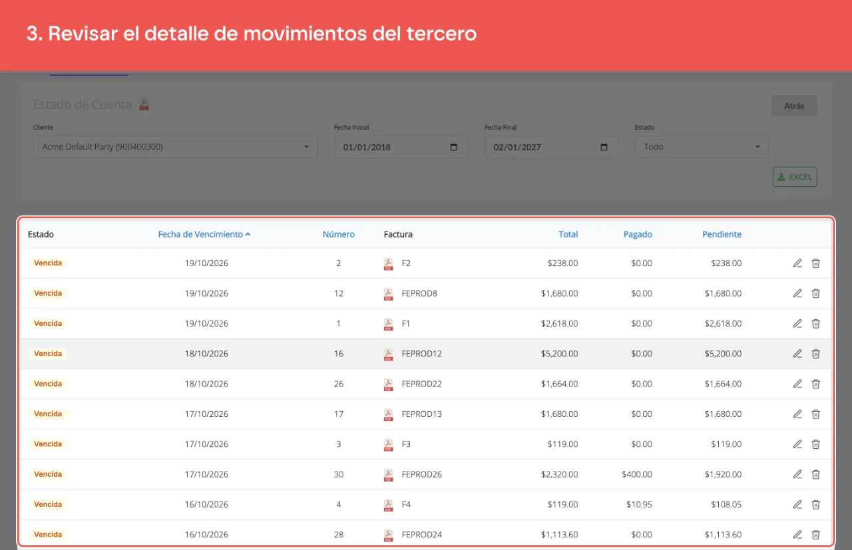
Task: Sort table by Total column
Action: click(x=568, y=234)
